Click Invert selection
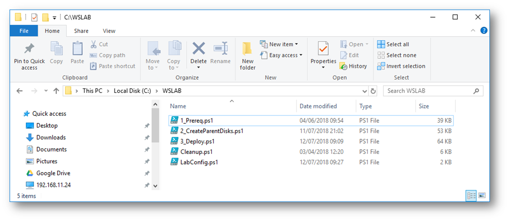This screenshot has height=221, width=509. 401,66
